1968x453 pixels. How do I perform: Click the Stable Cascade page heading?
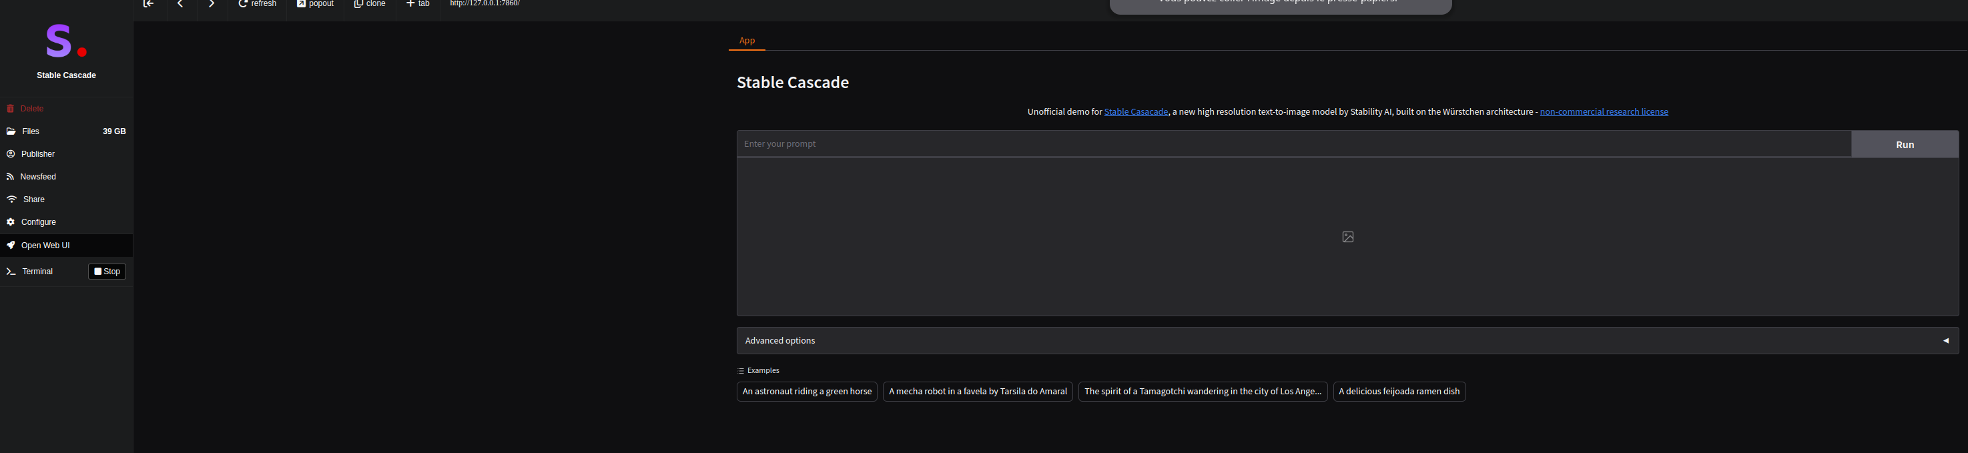(792, 83)
